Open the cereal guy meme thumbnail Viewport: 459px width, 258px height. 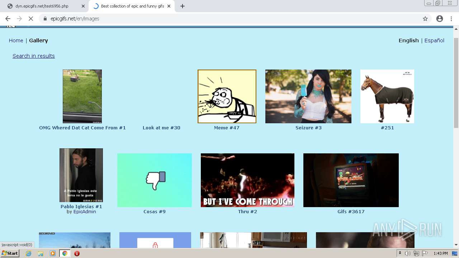227,96
